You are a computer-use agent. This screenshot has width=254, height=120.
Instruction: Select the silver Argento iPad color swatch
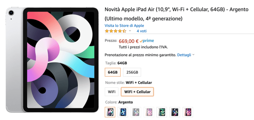click(x=110, y=112)
